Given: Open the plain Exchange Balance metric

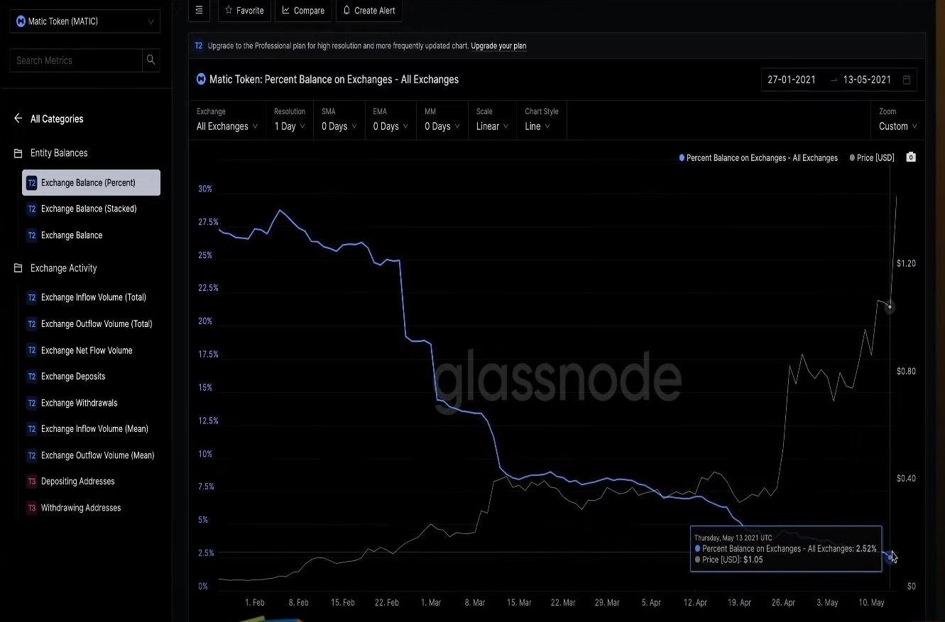Looking at the screenshot, I should 72,235.
